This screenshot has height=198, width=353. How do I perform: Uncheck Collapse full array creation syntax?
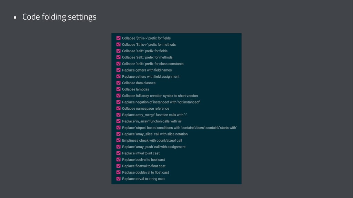[119, 96]
